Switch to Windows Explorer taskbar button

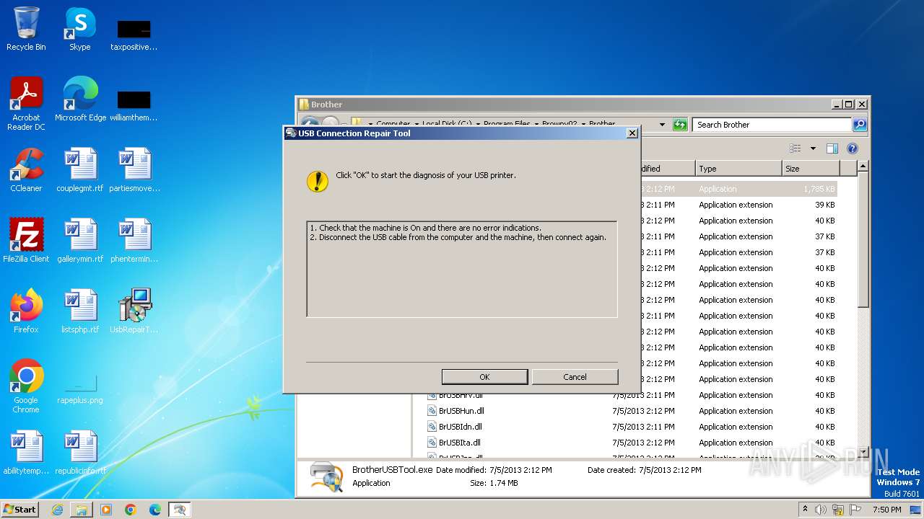82,510
